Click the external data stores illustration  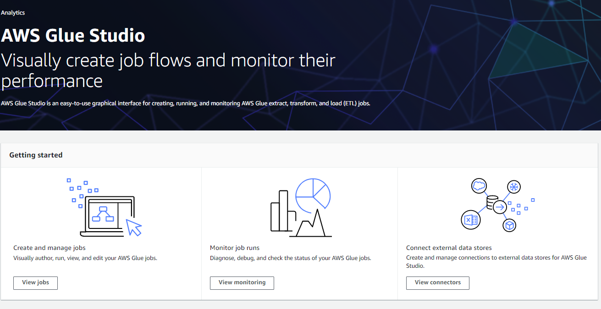click(x=497, y=206)
